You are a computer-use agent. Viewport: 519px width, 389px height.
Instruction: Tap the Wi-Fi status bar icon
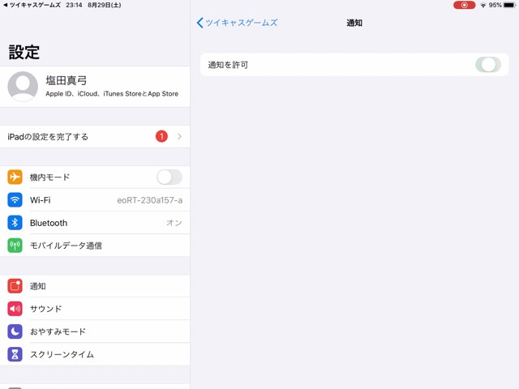(x=483, y=6)
